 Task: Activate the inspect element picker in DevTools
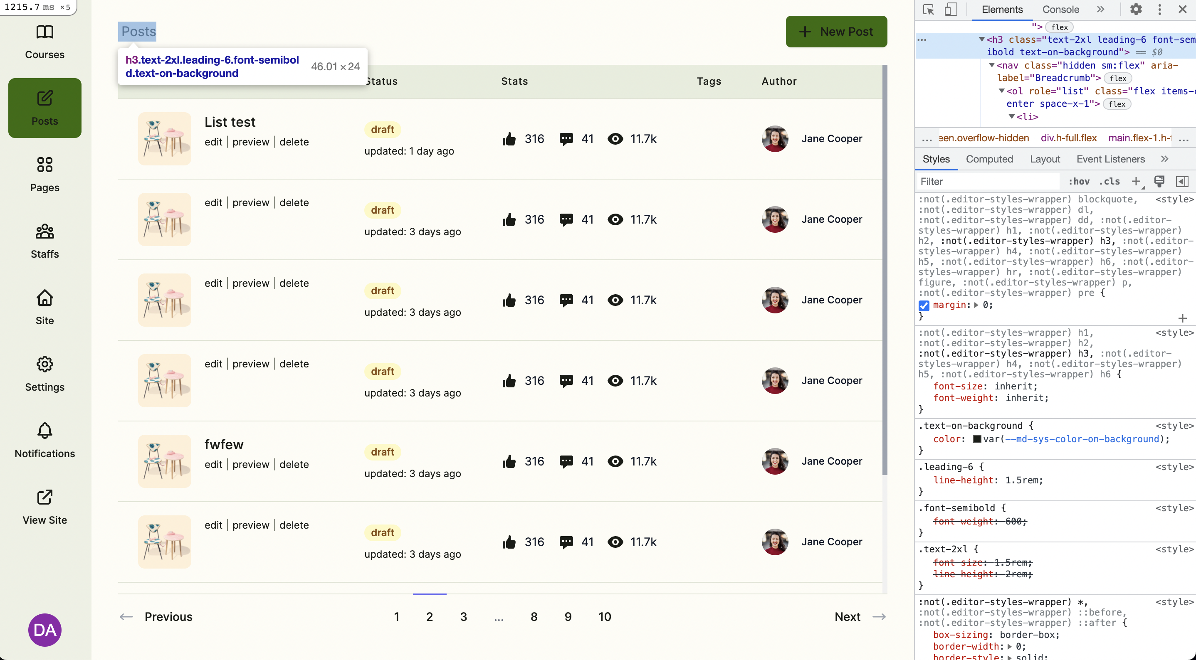pyautogui.click(x=928, y=9)
